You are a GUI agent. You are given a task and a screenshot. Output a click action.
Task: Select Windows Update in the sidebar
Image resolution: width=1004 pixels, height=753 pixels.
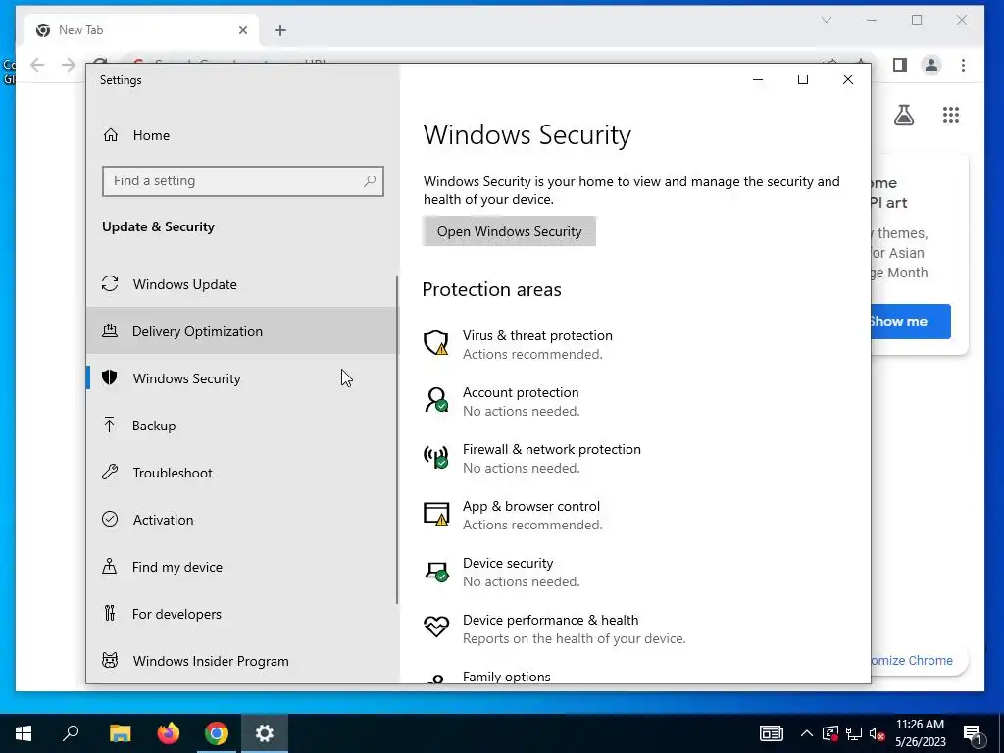click(242, 283)
